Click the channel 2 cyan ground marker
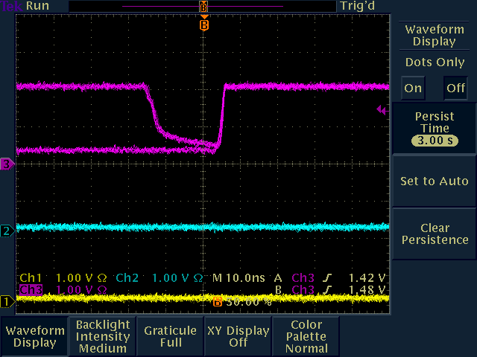The height and width of the screenshot is (357, 477). coord(6,231)
